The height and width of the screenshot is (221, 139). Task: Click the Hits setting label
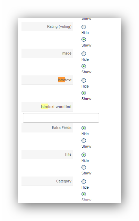click(68, 154)
